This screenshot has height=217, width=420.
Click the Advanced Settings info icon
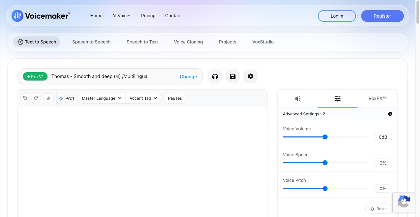point(390,114)
